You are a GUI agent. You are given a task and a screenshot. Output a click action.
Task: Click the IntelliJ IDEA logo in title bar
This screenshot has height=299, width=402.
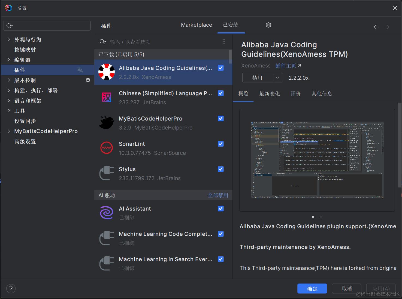point(8,8)
